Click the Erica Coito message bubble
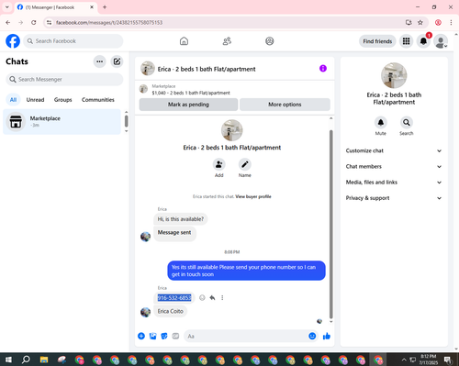Screen dimensions: 459x366 point(171,311)
